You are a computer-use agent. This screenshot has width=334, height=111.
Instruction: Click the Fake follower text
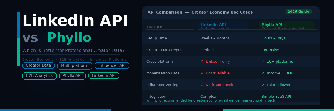[279, 85]
